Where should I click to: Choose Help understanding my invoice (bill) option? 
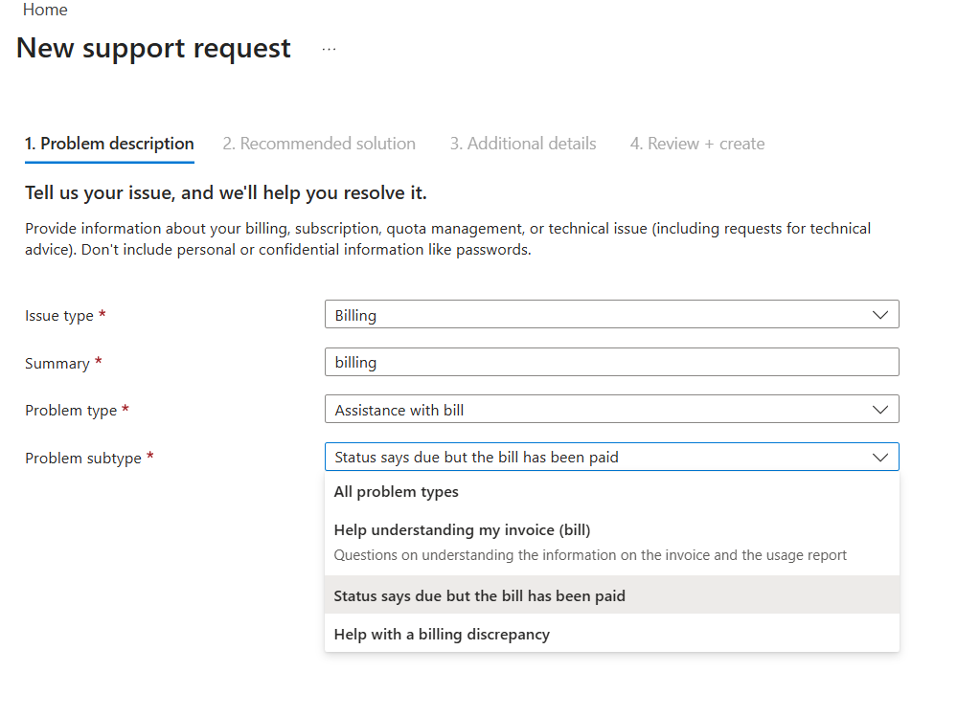coord(462,530)
